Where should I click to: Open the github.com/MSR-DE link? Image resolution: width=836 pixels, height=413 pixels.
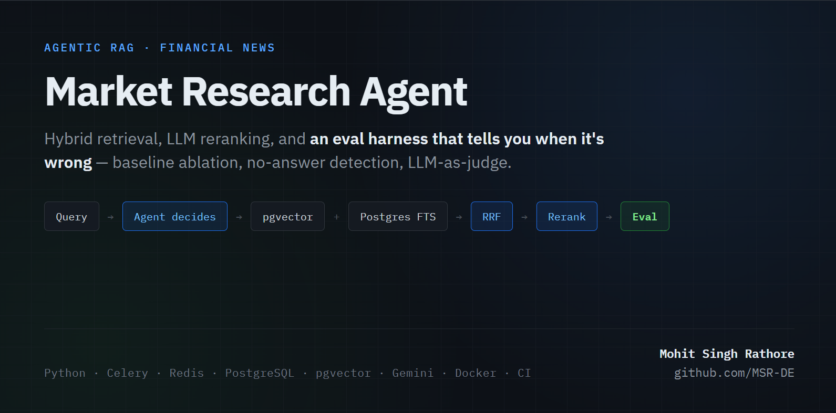pyautogui.click(x=734, y=373)
